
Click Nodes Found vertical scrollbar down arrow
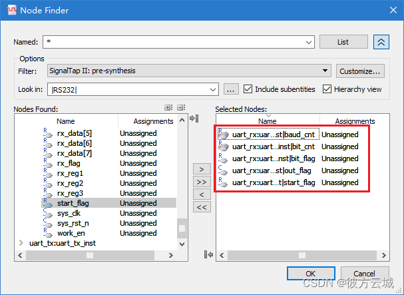[182, 244]
